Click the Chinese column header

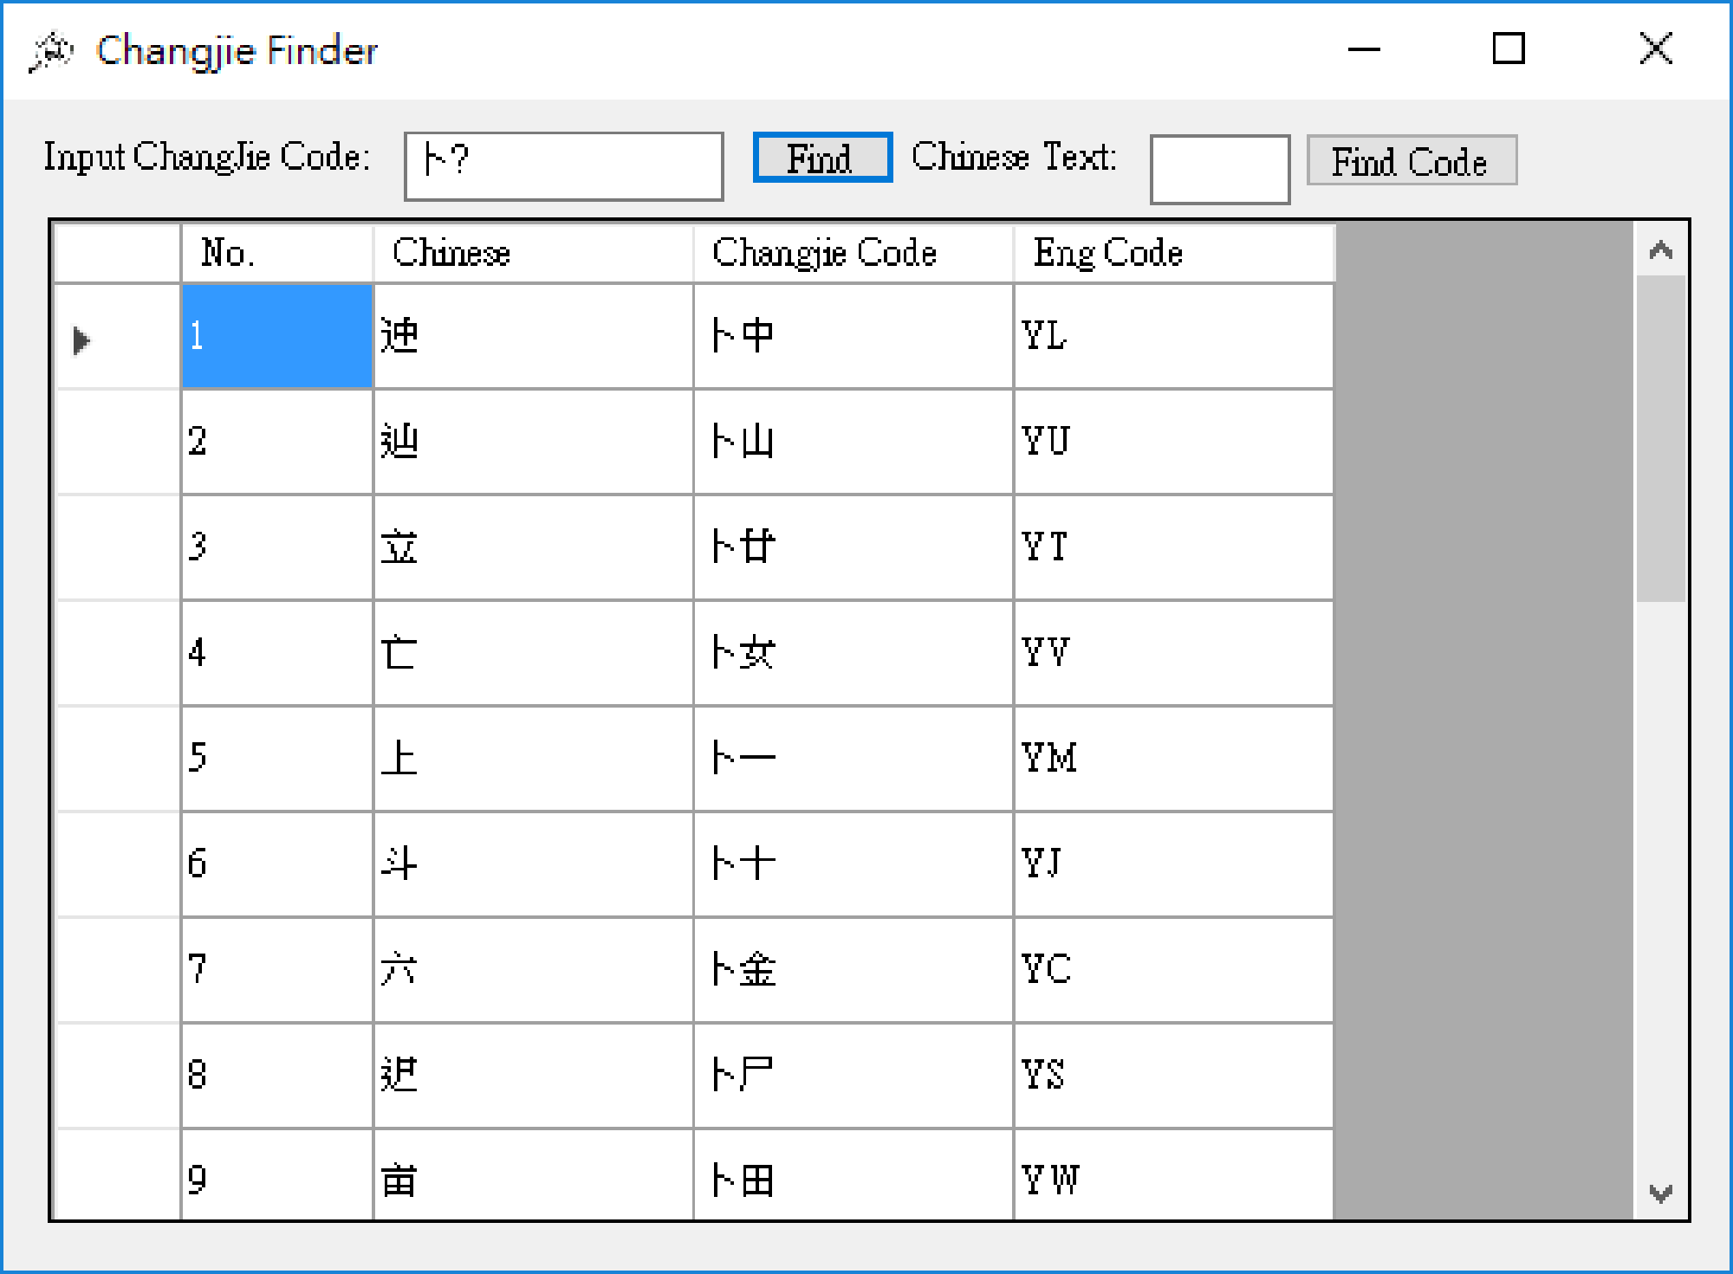[532, 253]
